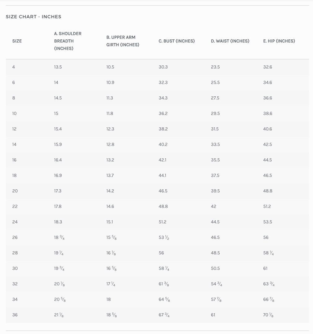
Task: Select the C. Bust (Inches) header
Action: click(177, 41)
